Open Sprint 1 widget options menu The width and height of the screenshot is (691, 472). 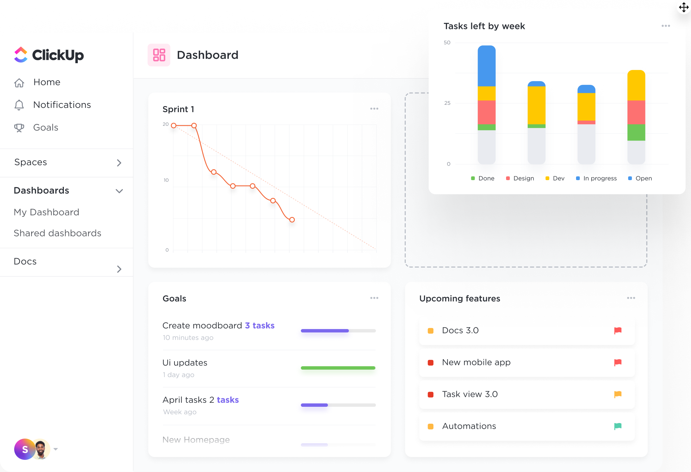pyautogui.click(x=374, y=109)
